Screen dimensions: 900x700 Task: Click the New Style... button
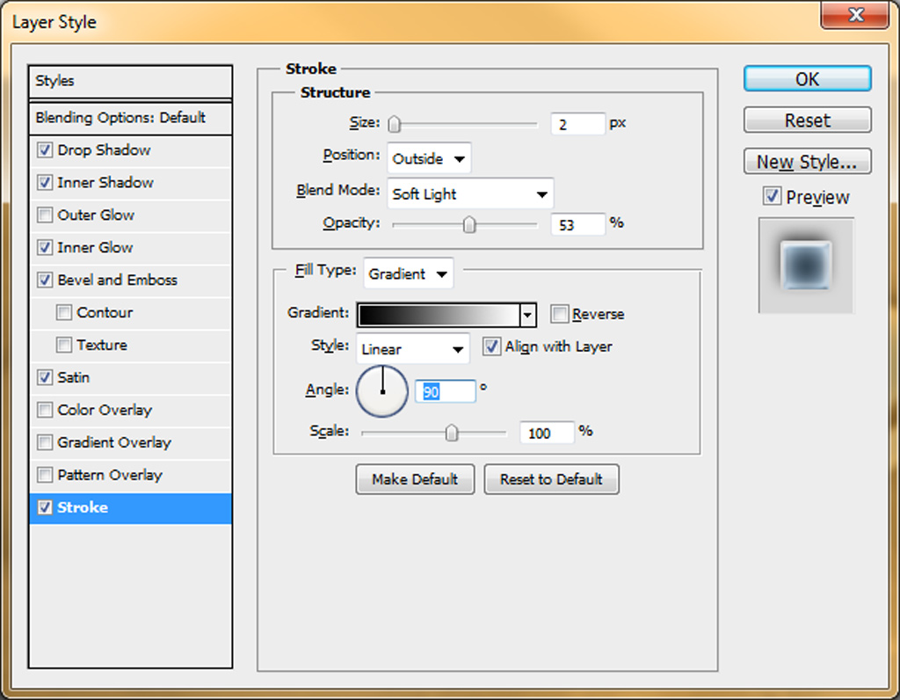pos(808,161)
